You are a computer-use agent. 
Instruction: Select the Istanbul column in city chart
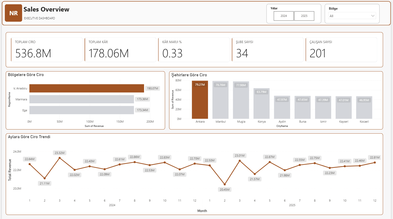click(221, 100)
